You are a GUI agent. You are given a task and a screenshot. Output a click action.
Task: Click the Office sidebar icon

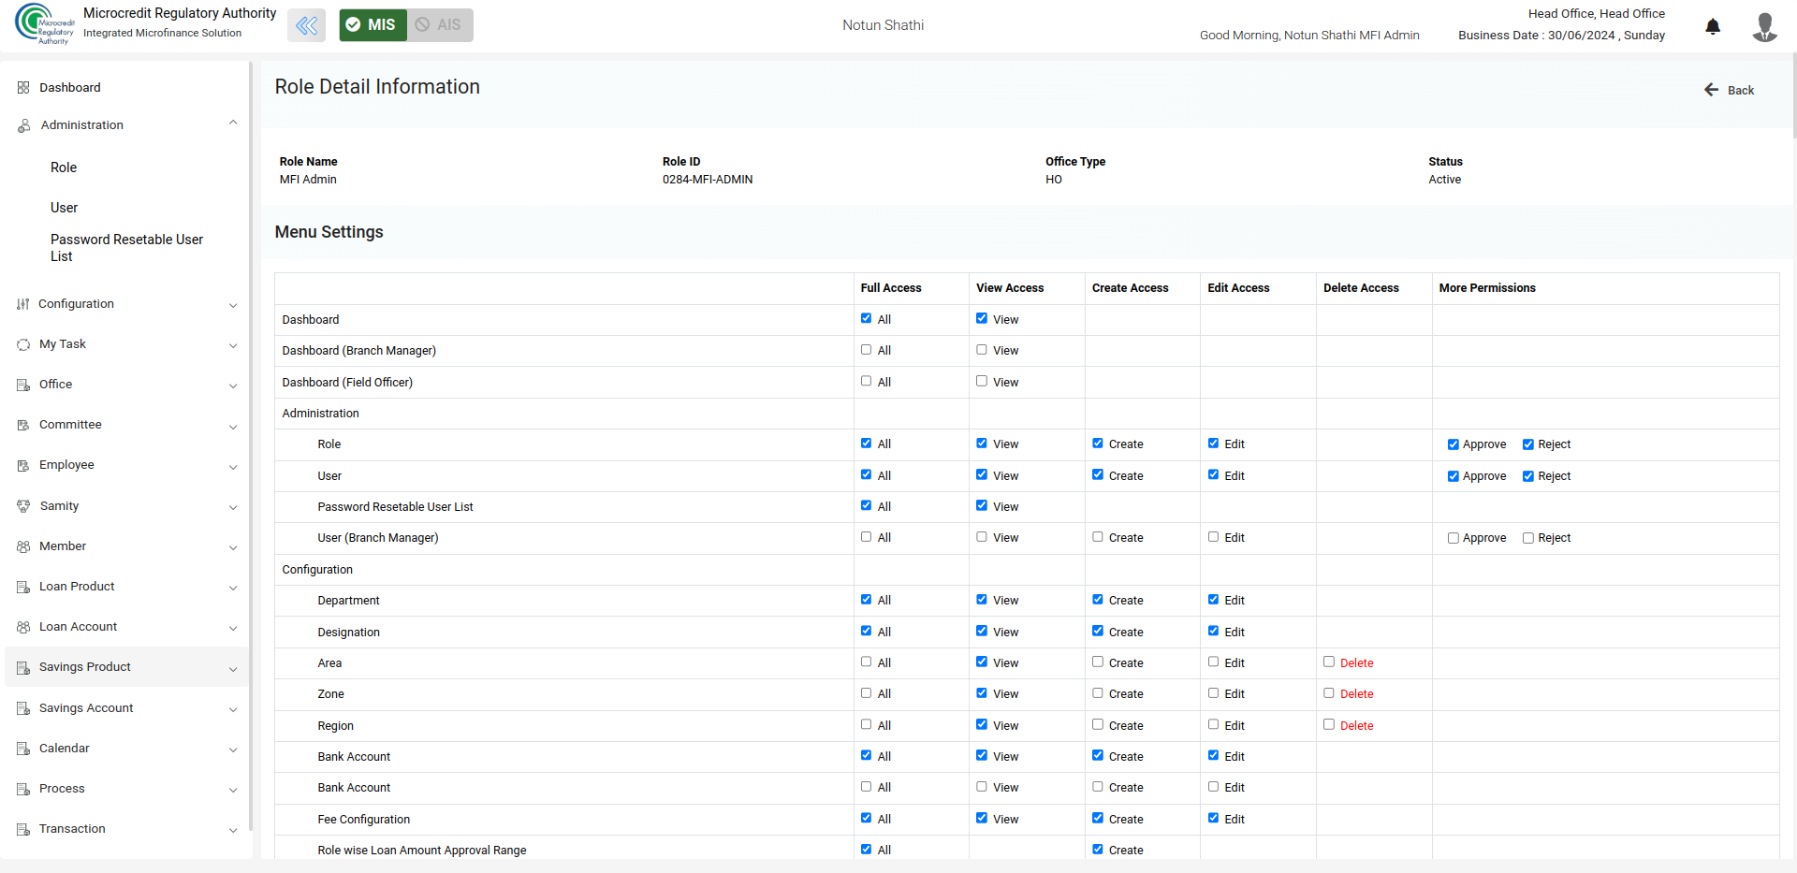[x=23, y=385]
